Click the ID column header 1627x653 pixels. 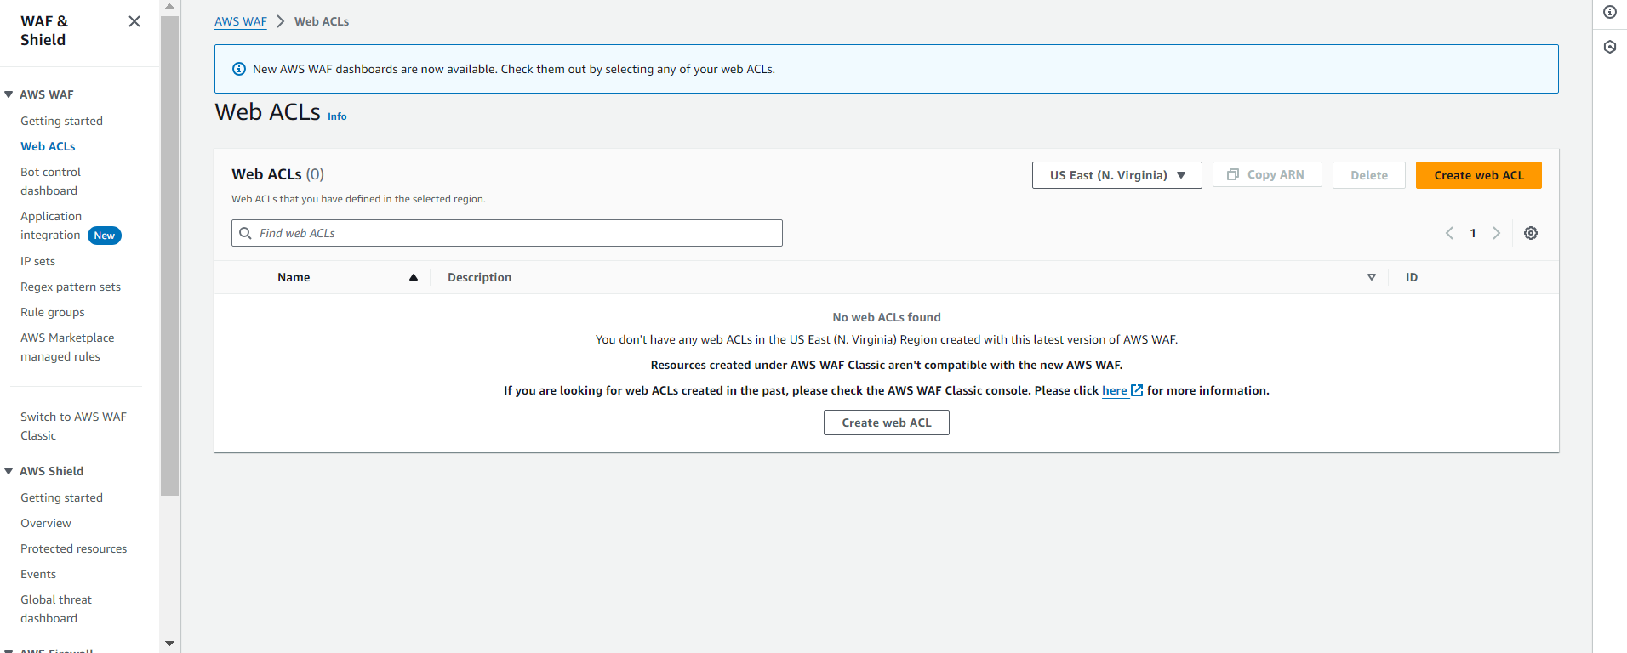[1412, 277]
